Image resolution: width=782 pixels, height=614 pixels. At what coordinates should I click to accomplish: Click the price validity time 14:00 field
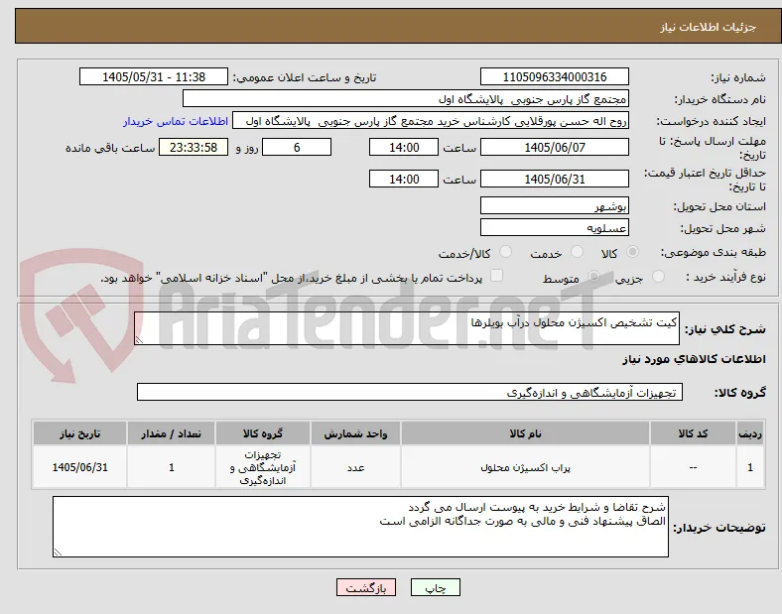tap(404, 179)
